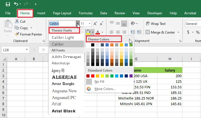Screen dimensions: 201x118
Task: Expand the Font Color dropdown arrow
Action: coord(102,32)
